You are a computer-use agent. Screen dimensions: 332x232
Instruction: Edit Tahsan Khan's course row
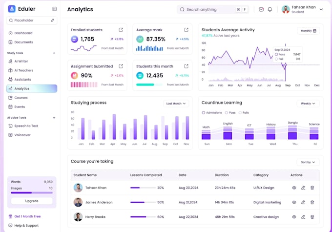point(303,188)
